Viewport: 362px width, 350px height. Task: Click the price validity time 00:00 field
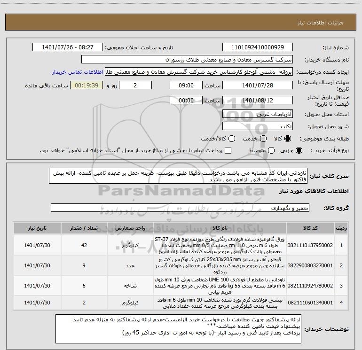[186, 100]
